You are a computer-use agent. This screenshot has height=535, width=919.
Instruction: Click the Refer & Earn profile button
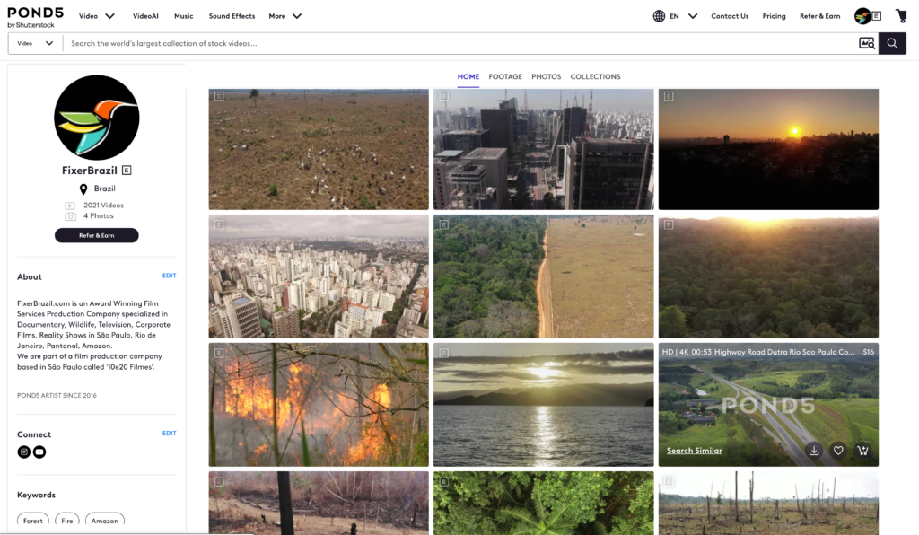(97, 235)
